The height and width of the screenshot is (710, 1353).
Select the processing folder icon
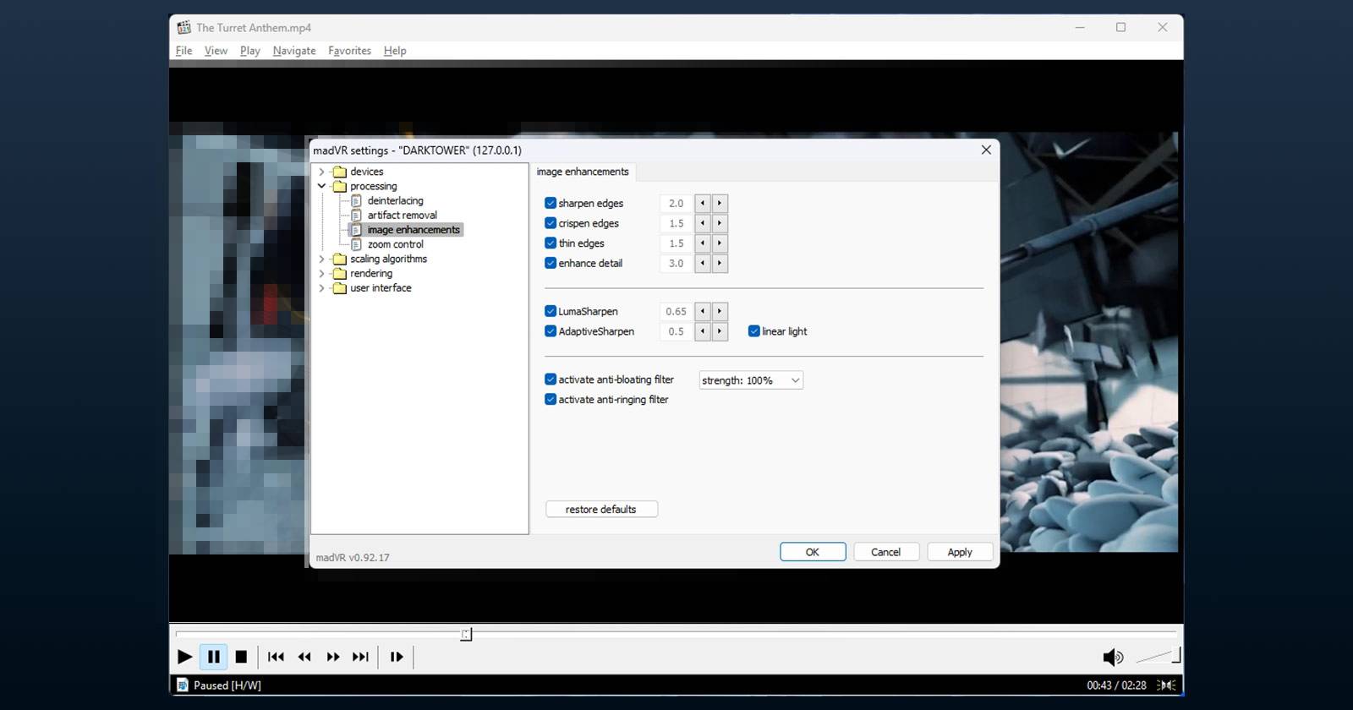click(x=340, y=186)
